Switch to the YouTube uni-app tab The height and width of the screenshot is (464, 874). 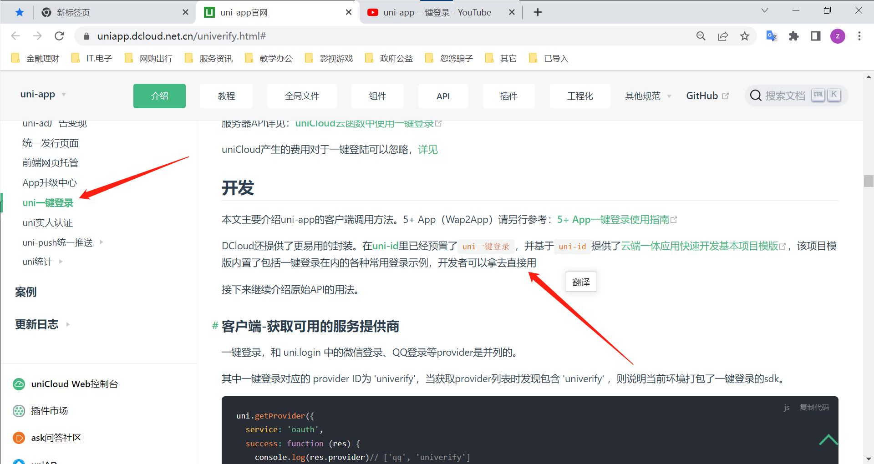(437, 12)
